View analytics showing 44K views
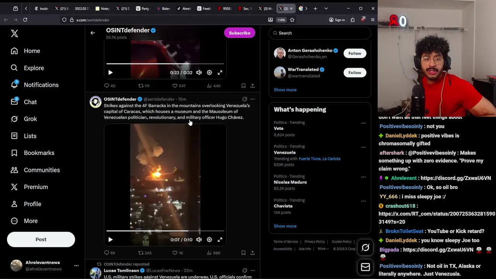This screenshot has height=279, width=496. coord(214,86)
